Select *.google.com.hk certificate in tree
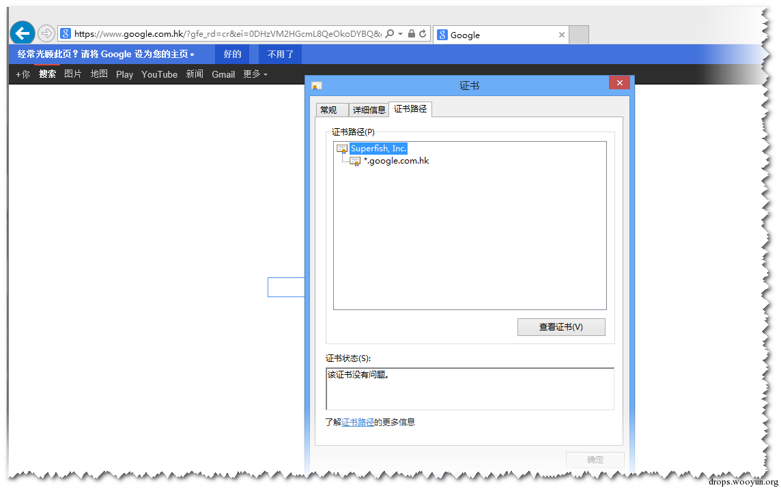 (x=397, y=161)
